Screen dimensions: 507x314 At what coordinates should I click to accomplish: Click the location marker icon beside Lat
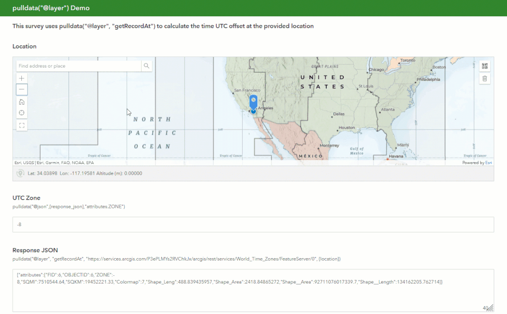(20, 173)
